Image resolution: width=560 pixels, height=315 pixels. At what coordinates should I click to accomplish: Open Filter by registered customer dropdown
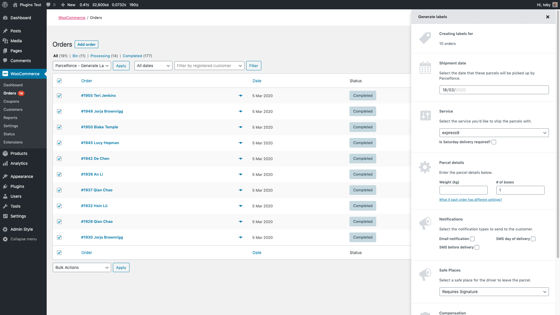click(209, 66)
